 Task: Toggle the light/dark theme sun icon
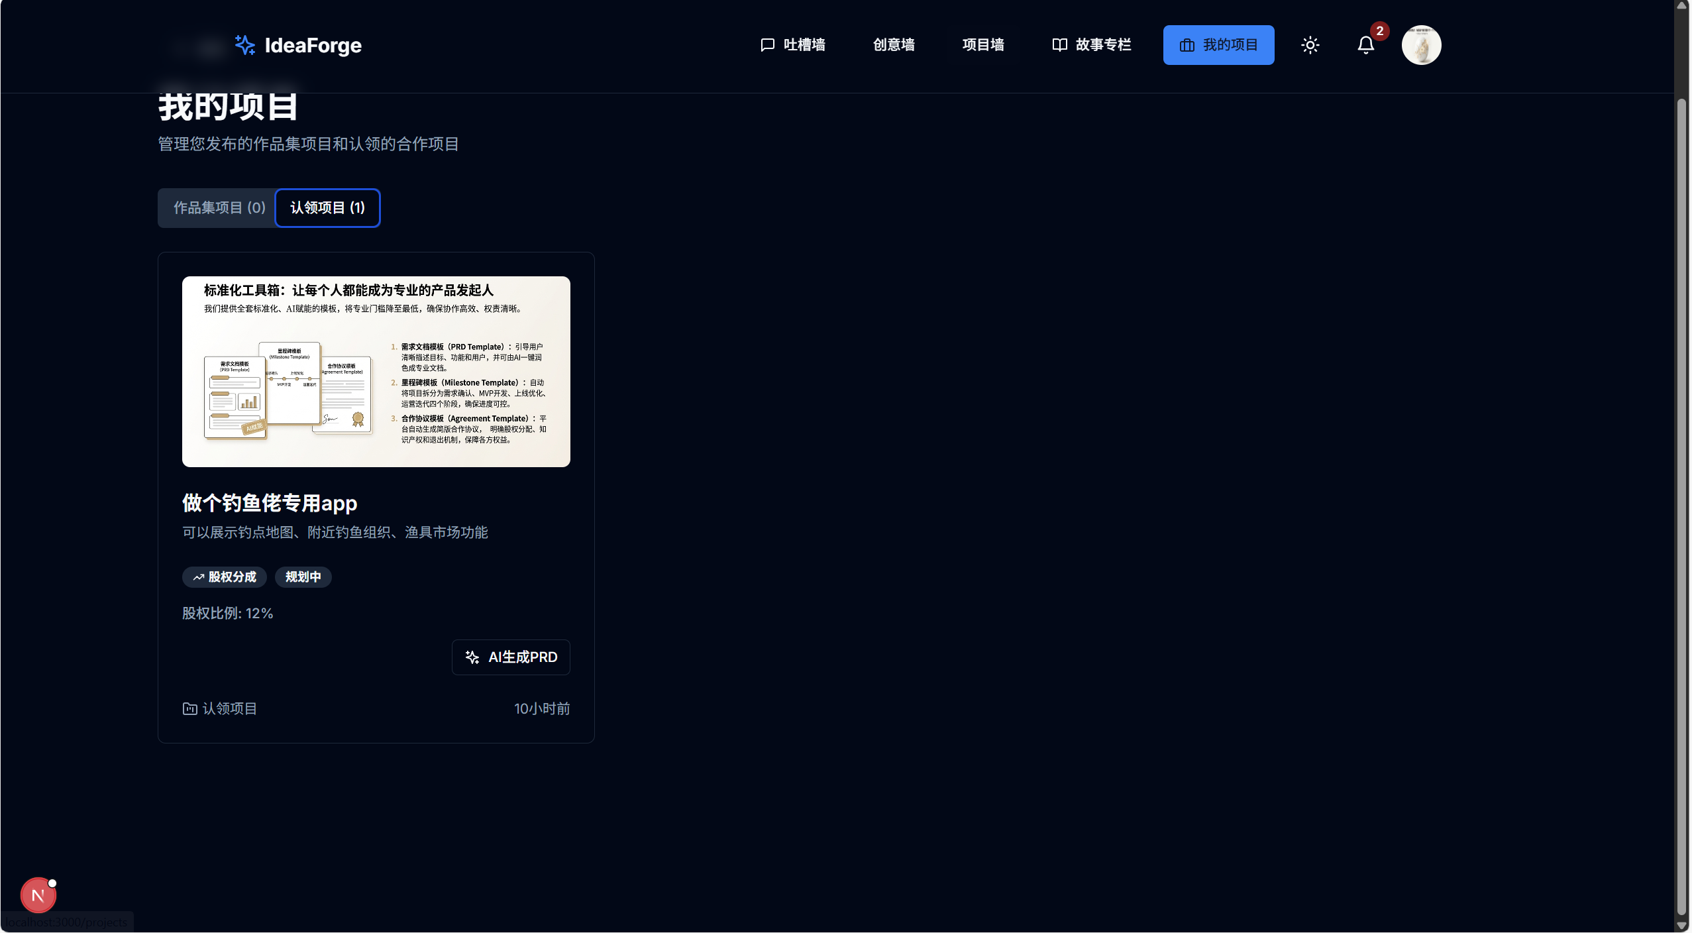[x=1310, y=45]
